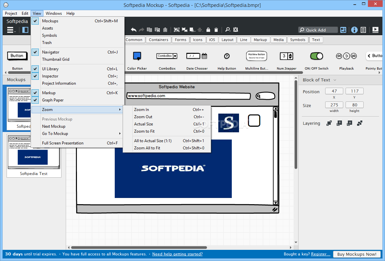Open the hamburger main menu dropdown
385x261 pixels.
pos(11,30)
